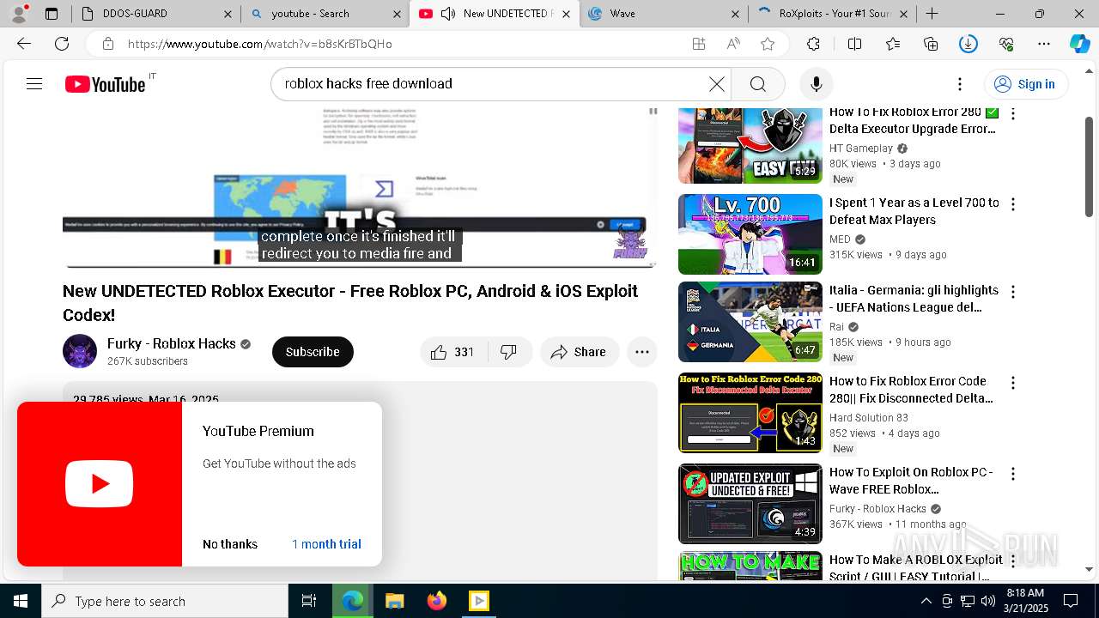The width and height of the screenshot is (1099, 618).
Task: Open options for Wave FREE Roblox video
Action: click(1013, 474)
